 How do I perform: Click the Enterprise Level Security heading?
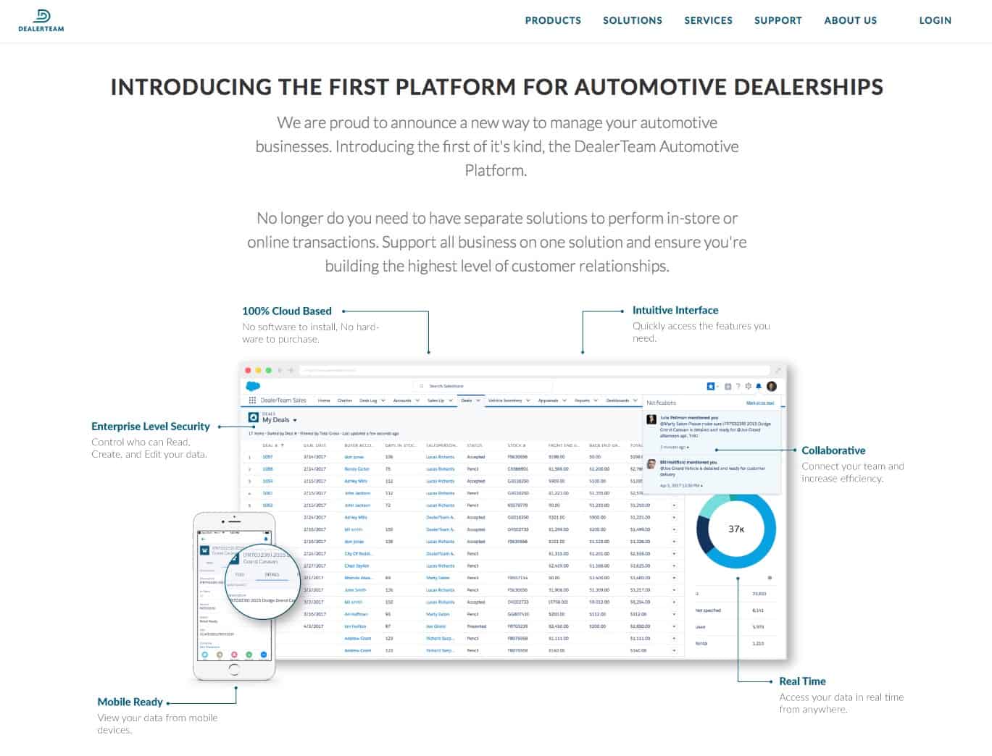[x=151, y=427]
